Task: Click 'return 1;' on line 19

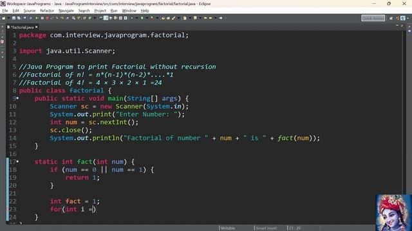Action: click(82, 178)
